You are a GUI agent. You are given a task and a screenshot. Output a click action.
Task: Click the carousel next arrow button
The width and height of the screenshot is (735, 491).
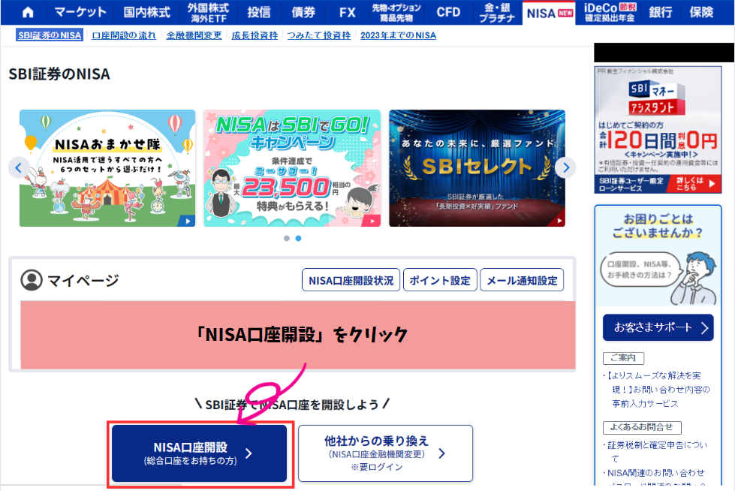tap(567, 167)
